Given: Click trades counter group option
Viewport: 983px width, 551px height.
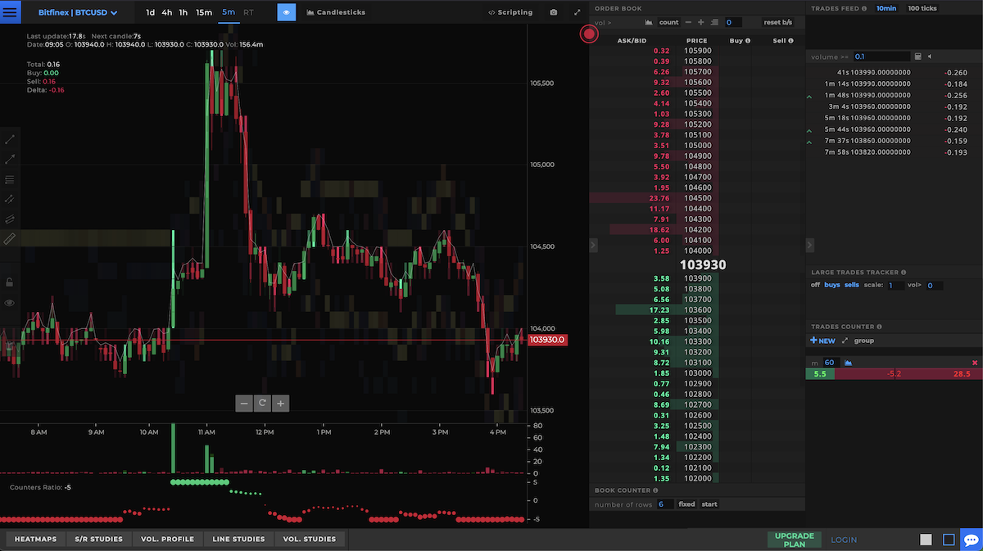Looking at the screenshot, I should tap(863, 341).
